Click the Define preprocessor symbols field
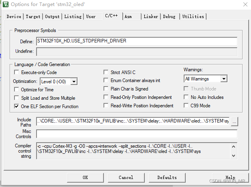Image resolution: width=251 pixels, height=187 pixels. [x=137, y=41]
